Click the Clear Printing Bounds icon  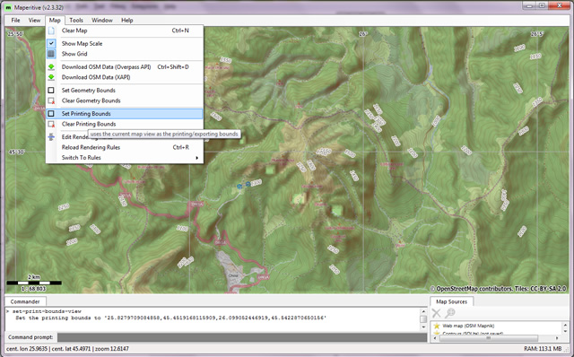click(x=51, y=124)
